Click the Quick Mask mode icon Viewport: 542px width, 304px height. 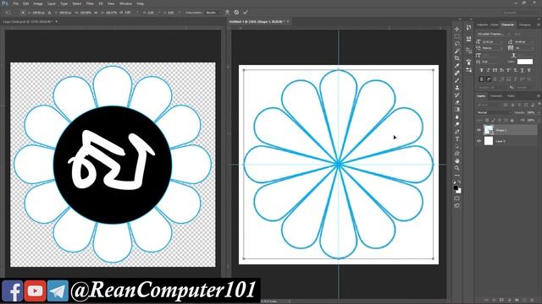click(x=457, y=198)
